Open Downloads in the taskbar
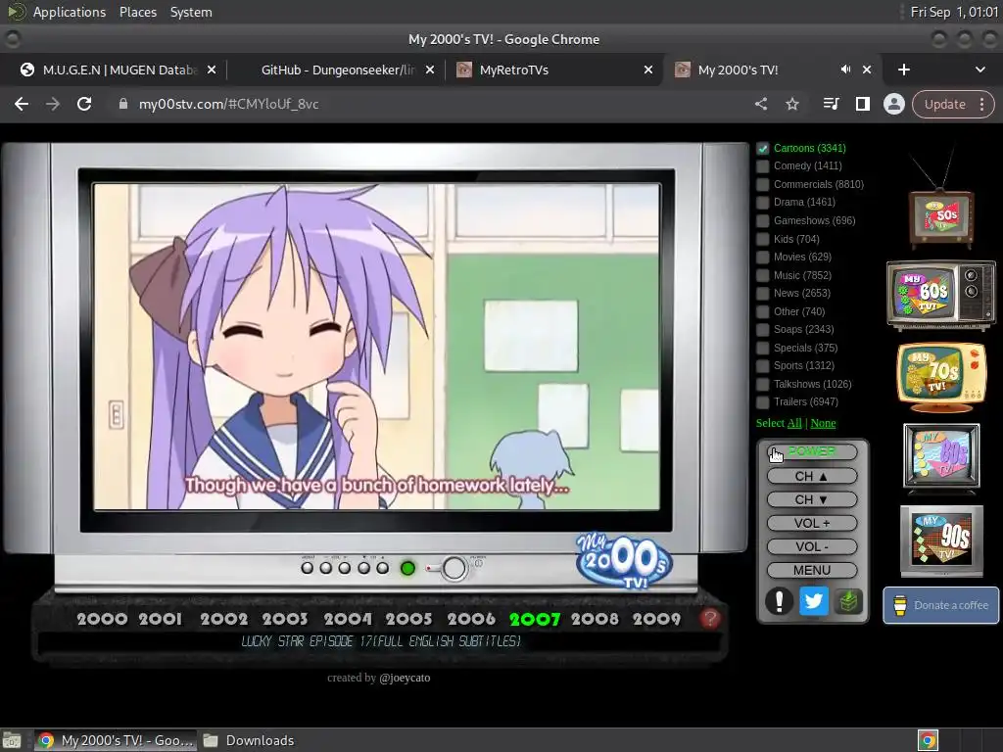The width and height of the screenshot is (1003, 752). (x=250, y=740)
